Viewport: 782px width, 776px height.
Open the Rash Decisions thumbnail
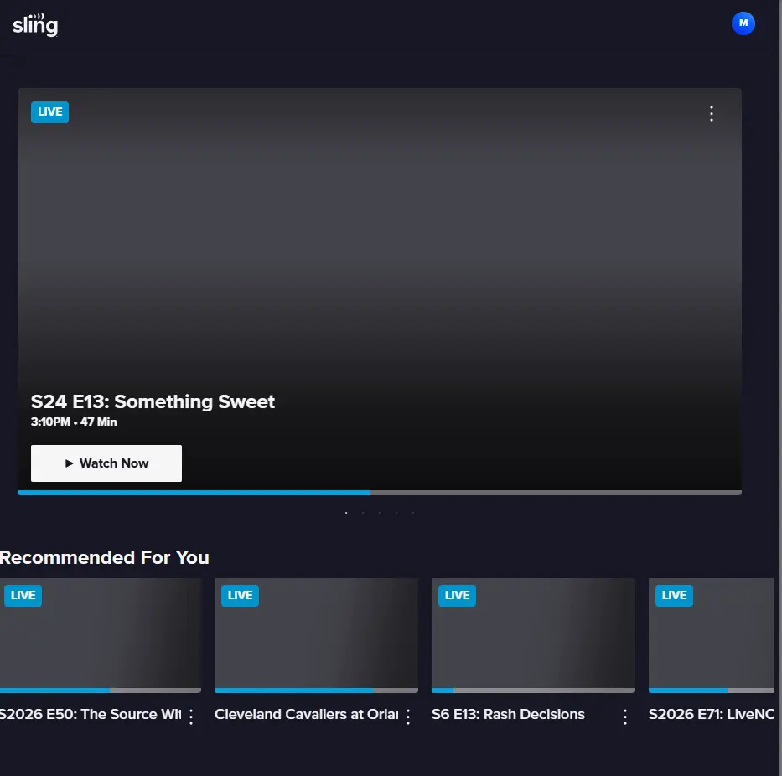pos(533,634)
